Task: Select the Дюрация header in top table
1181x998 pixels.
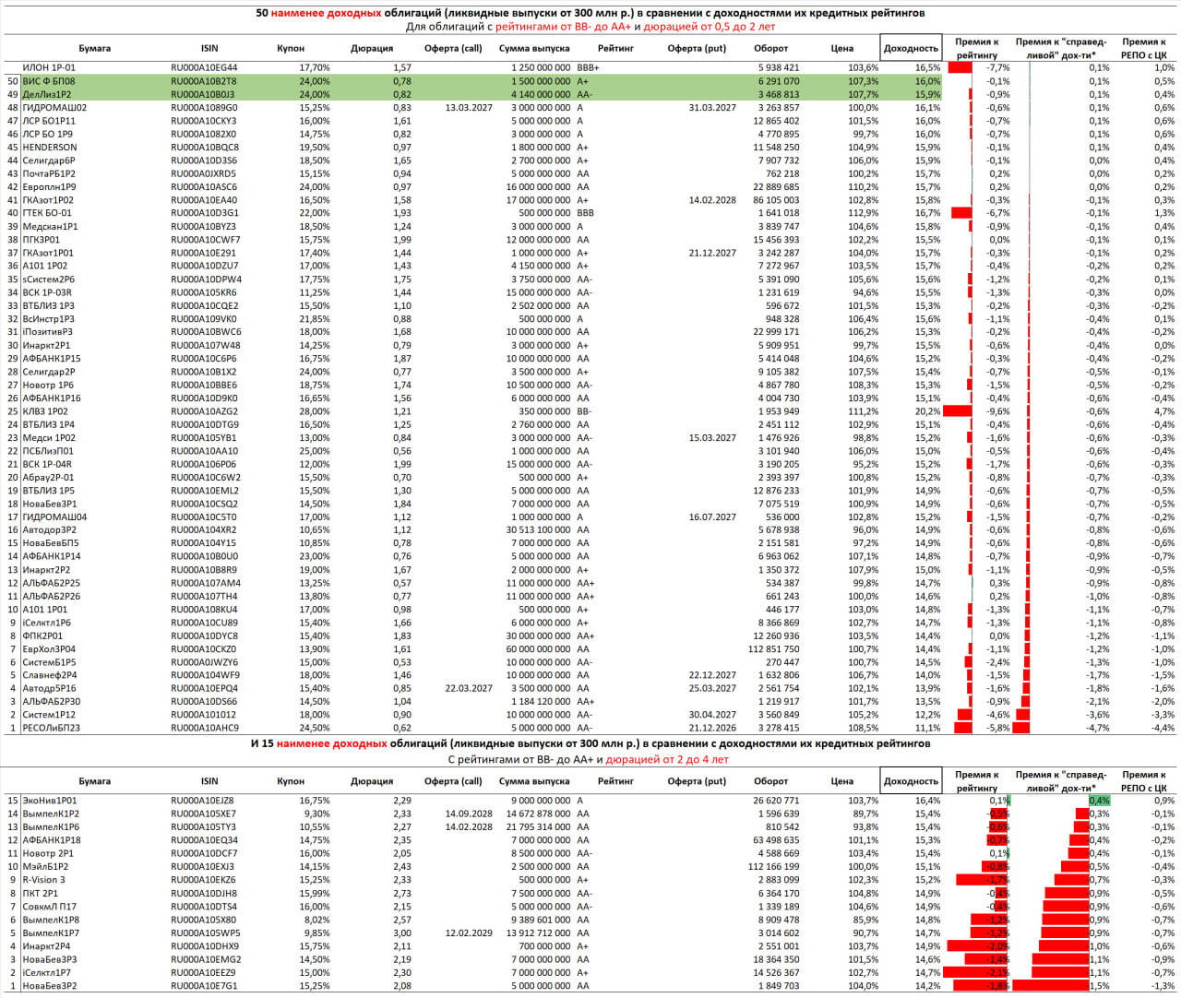Action: tap(372, 48)
